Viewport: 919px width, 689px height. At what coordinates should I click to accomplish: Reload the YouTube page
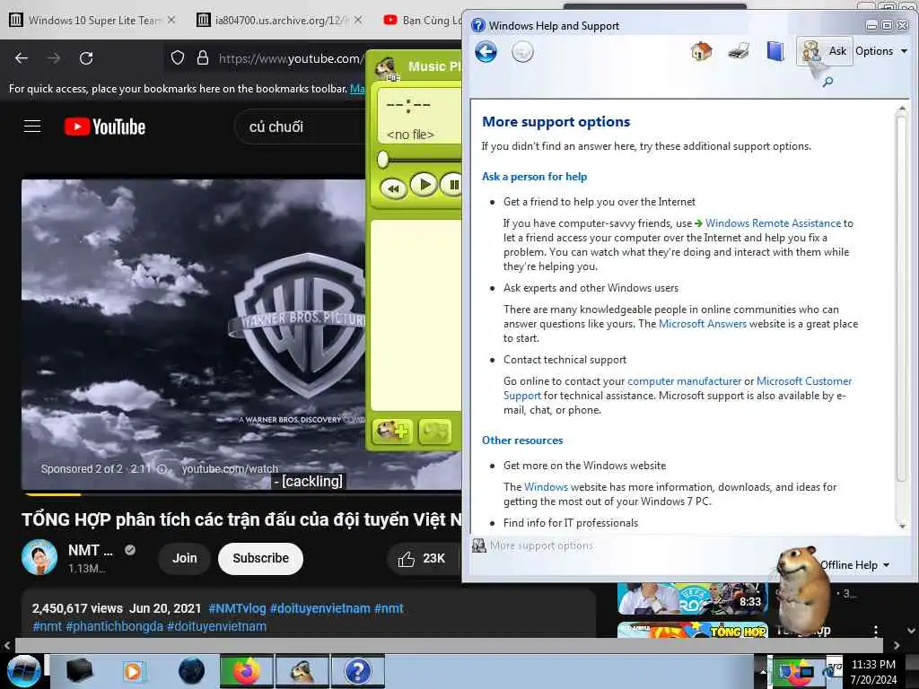point(86,58)
